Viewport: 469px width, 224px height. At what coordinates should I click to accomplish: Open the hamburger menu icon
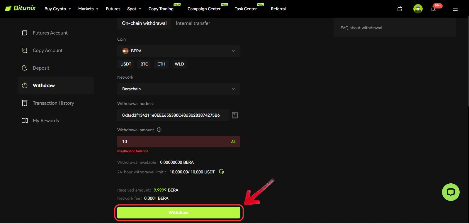(x=455, y=9)
